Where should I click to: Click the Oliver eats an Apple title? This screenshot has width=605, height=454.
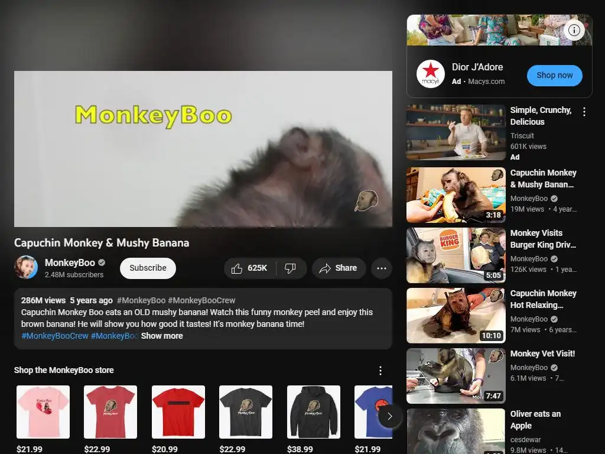pyautogui.click(x=535, y=420)
